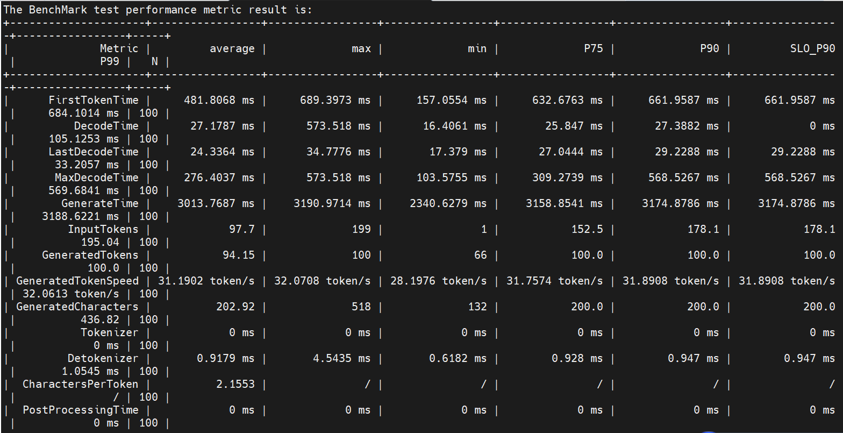Select the GeneratedCharacters average 202.92
Image resolution: width=843 pixels, height=433 pixels.
point(235,307)
